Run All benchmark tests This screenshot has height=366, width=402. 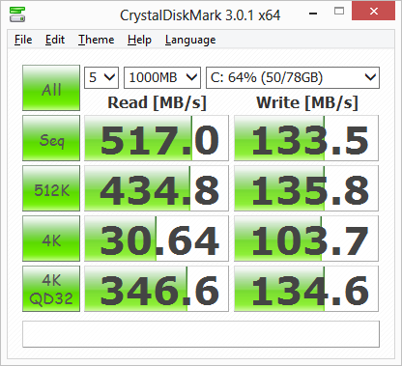pyautogui.click(x=51, y=88)
